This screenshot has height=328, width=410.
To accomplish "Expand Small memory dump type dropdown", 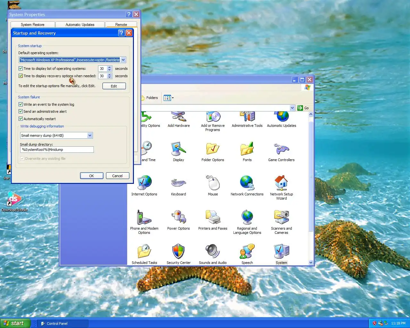I will coord(90,135).
